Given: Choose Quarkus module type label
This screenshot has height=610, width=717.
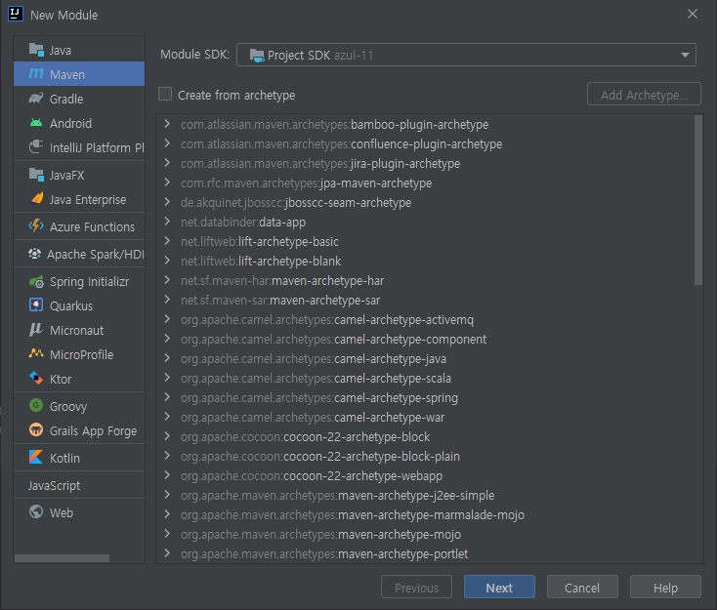Looking at the screenshot, I should click(x=71, y=305).
